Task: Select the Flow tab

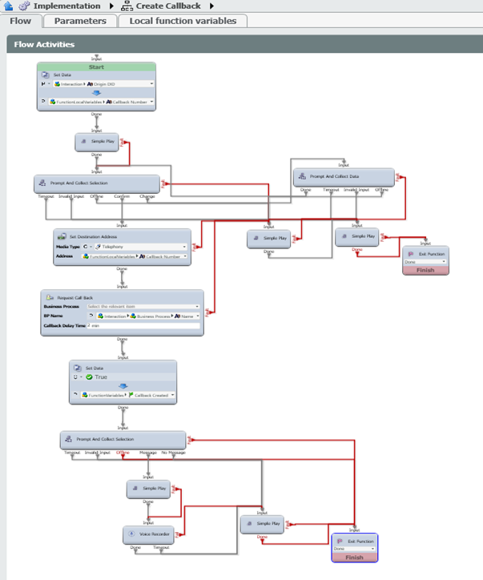Action: click(x=20, y=21)
